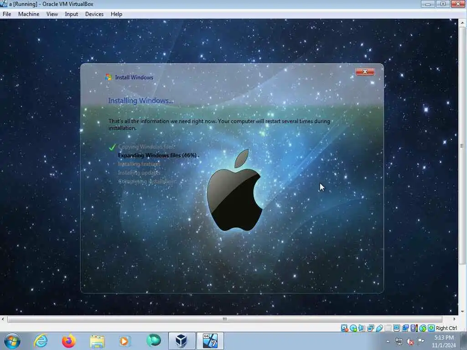Click the vertical scrollbar down arrow
This screenshot has height=350, width=467.
coord(462,311)
